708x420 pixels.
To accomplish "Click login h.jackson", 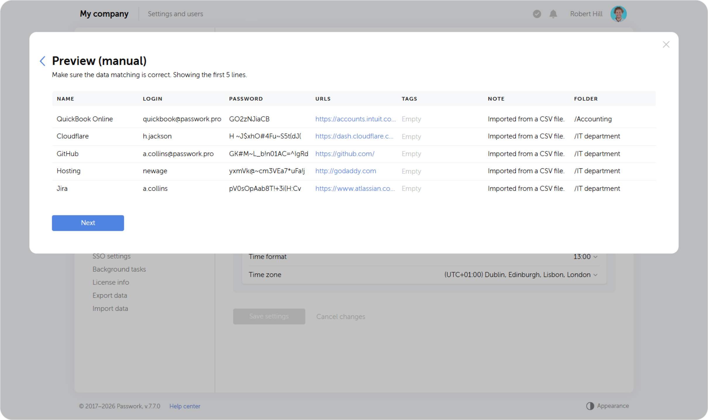I will 157,136.
